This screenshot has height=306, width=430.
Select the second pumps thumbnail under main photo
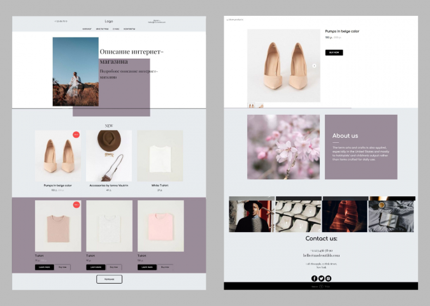pos(260,105)
